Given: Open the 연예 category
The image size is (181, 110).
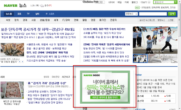Looking at the screenshot, I should tap(76, 20).
